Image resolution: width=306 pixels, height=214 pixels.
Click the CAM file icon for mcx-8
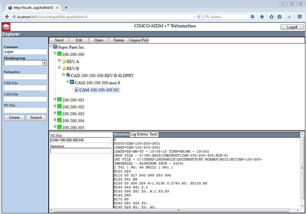point(72,82)
